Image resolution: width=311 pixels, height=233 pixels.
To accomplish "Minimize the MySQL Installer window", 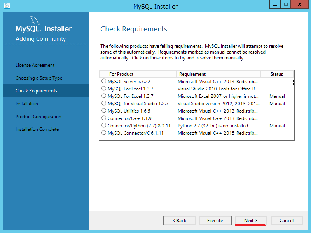I will click(x=275, y=5).
